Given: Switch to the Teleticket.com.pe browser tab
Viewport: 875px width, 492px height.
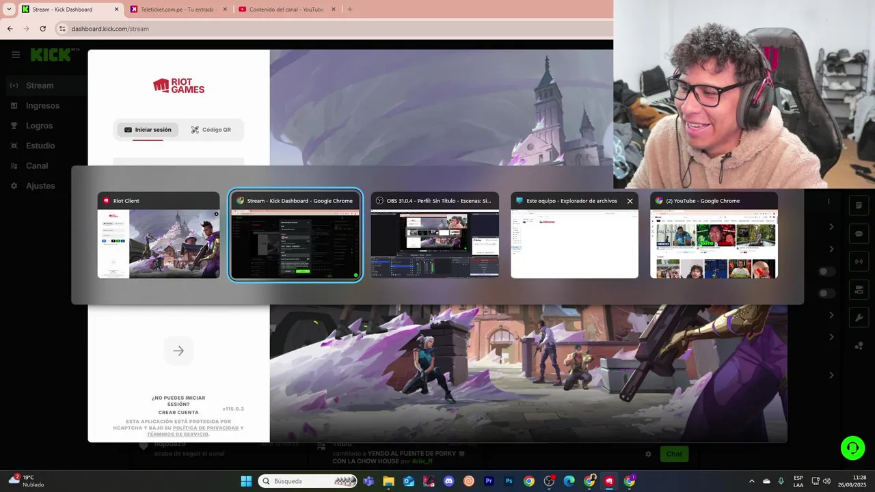Looking at the screenshot, I should coord(179,10).
